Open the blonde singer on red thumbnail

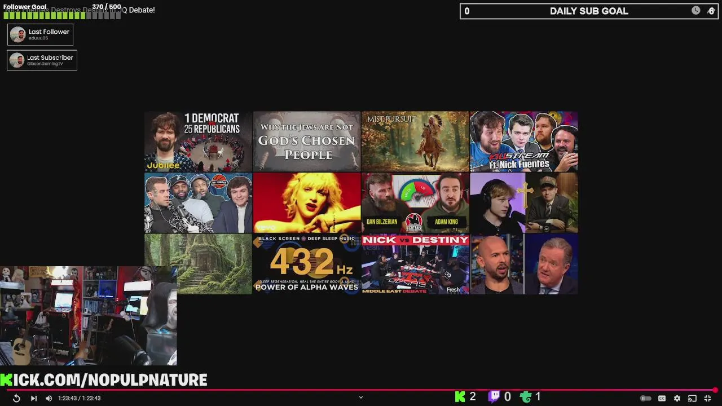pos(306,202)
